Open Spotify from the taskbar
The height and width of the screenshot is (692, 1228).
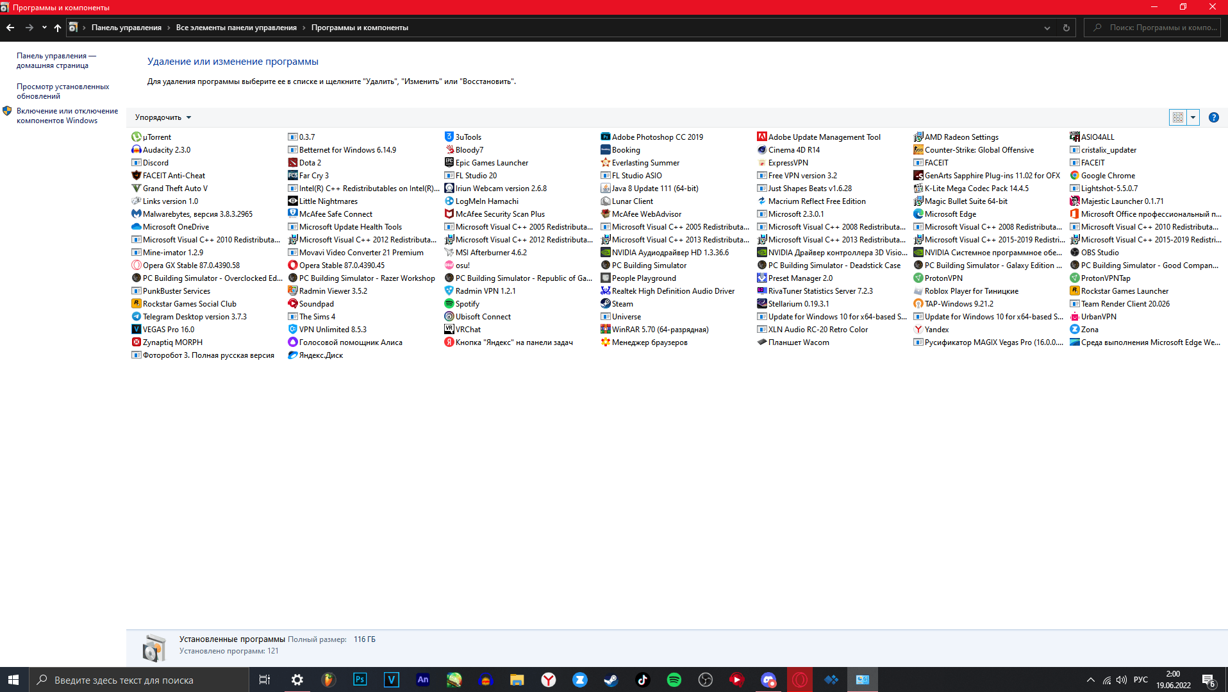tap(674, 680)
